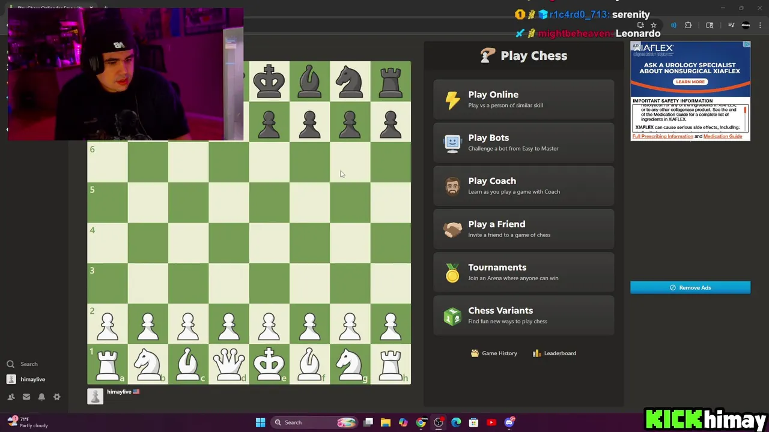Screen dimensions: 769x432
Task: Open the browser media control icon
Action: click(731, 25)
